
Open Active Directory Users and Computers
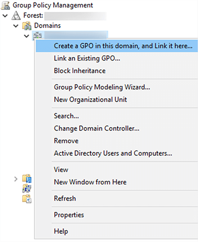click(x=117, y=153)
